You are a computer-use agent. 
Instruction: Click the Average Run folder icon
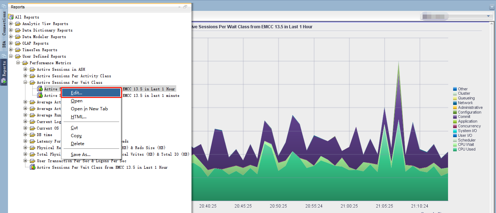[x=32, y=115]
